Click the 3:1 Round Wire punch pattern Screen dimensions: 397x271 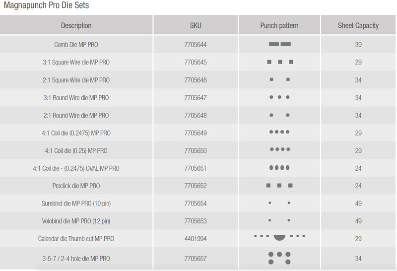click(279, 97)
